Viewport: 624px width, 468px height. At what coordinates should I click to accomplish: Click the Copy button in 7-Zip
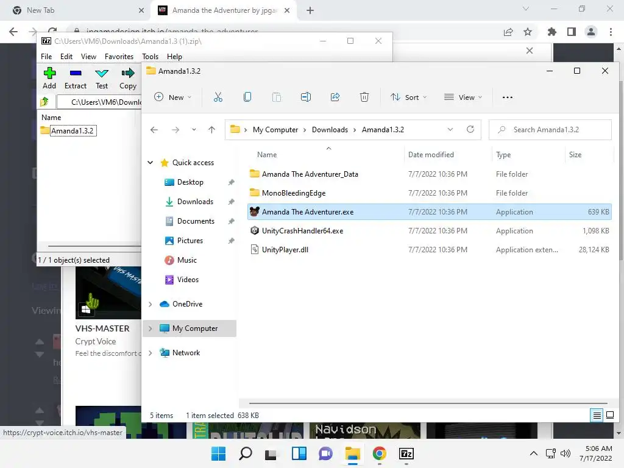click(x=128, y=79)
